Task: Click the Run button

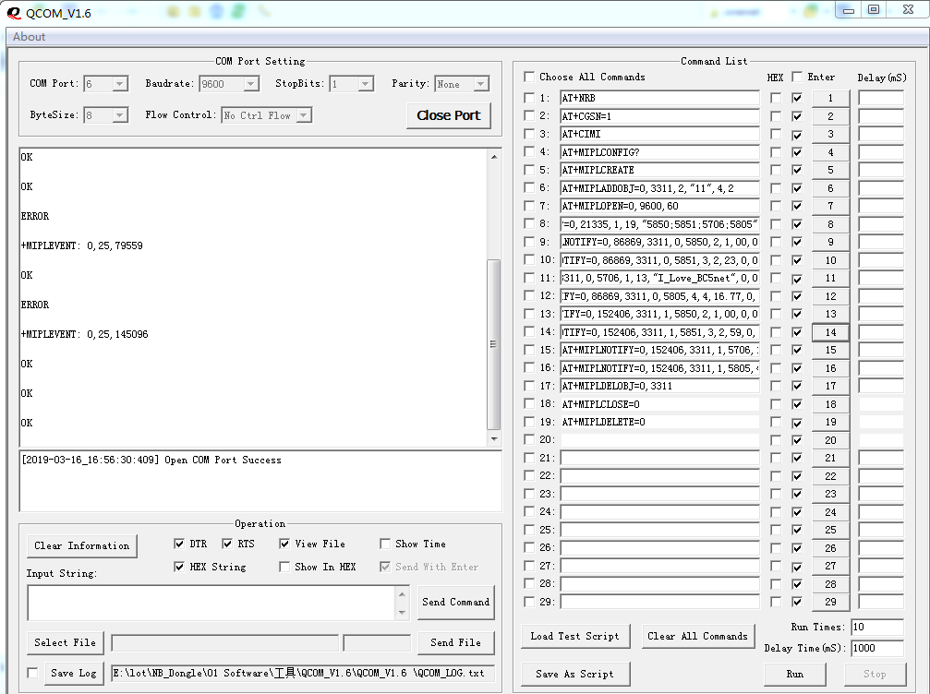Action: (x=795, y=674)
